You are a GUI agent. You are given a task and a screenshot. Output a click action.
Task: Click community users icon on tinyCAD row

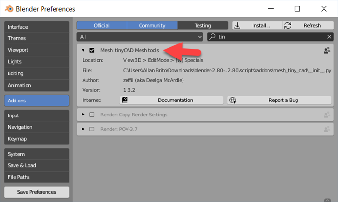(x=327, y=50)
